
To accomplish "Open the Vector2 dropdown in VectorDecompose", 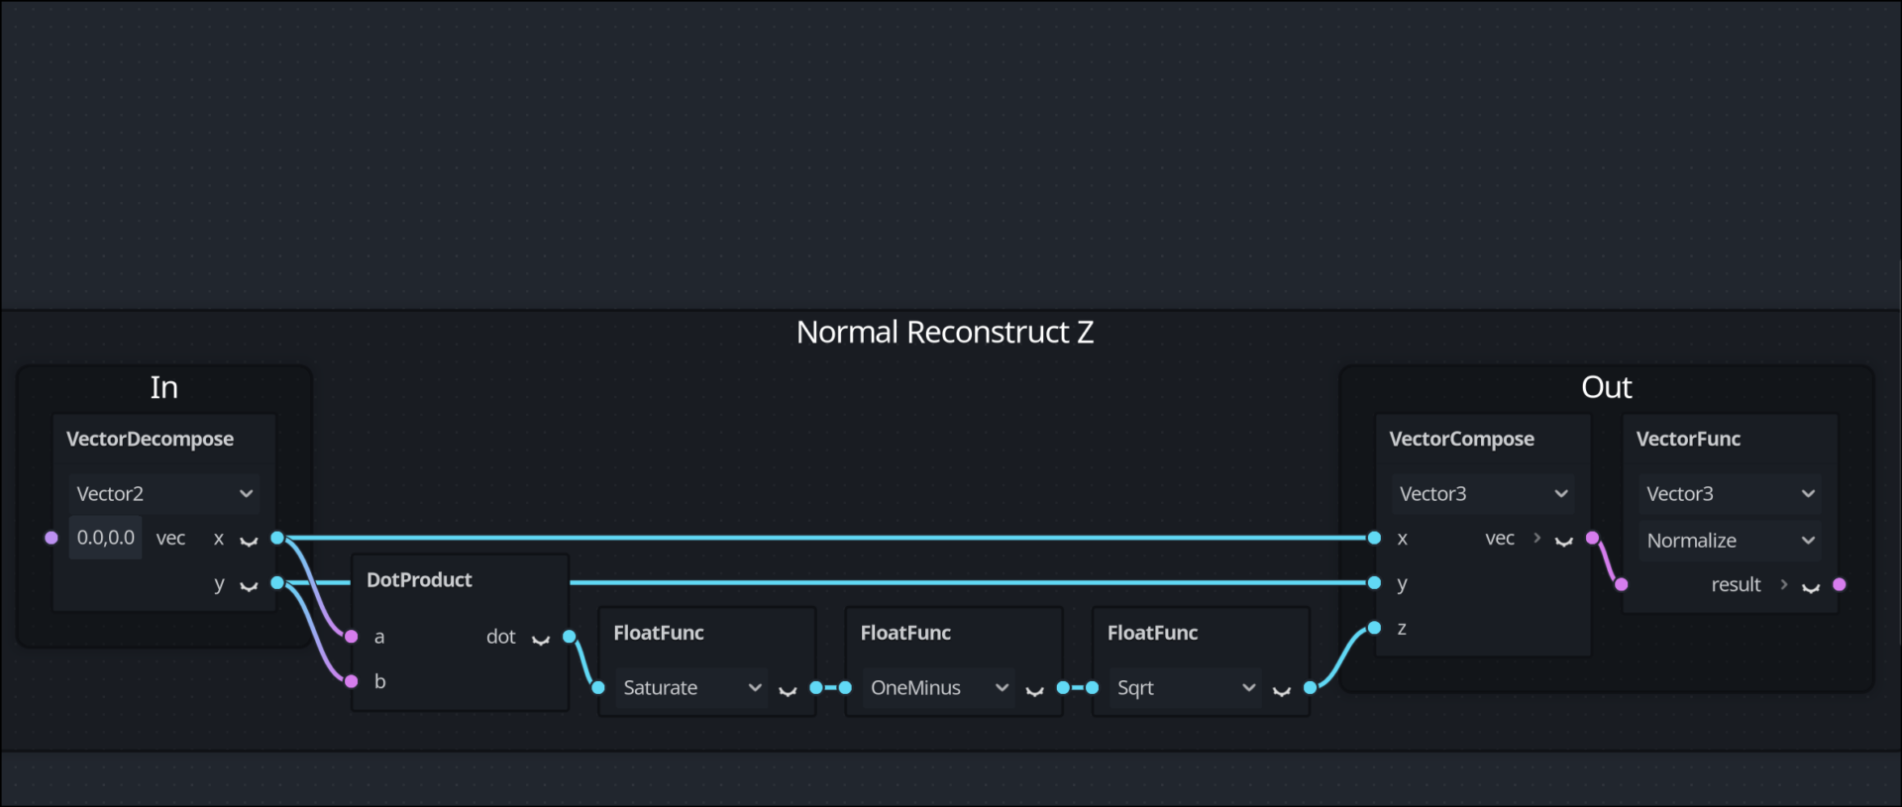I will [x=164, y=493].
